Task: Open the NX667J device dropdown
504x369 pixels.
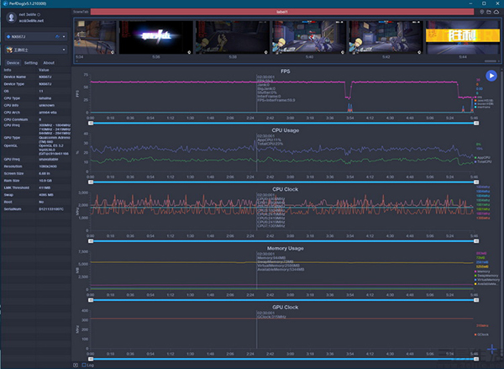Action: point(64,37)
